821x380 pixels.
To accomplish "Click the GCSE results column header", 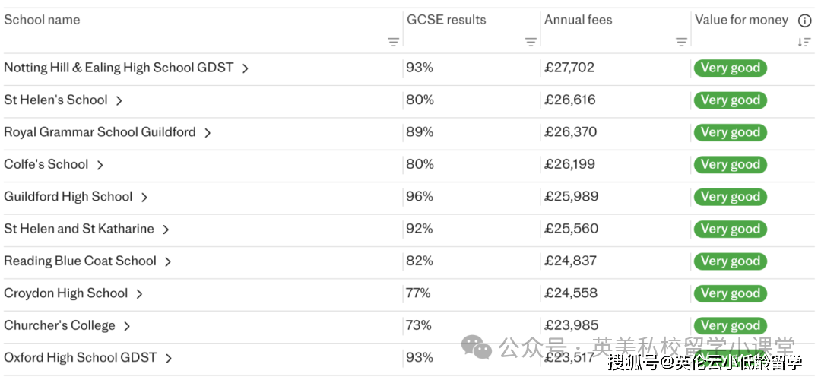I will (446, 20).
